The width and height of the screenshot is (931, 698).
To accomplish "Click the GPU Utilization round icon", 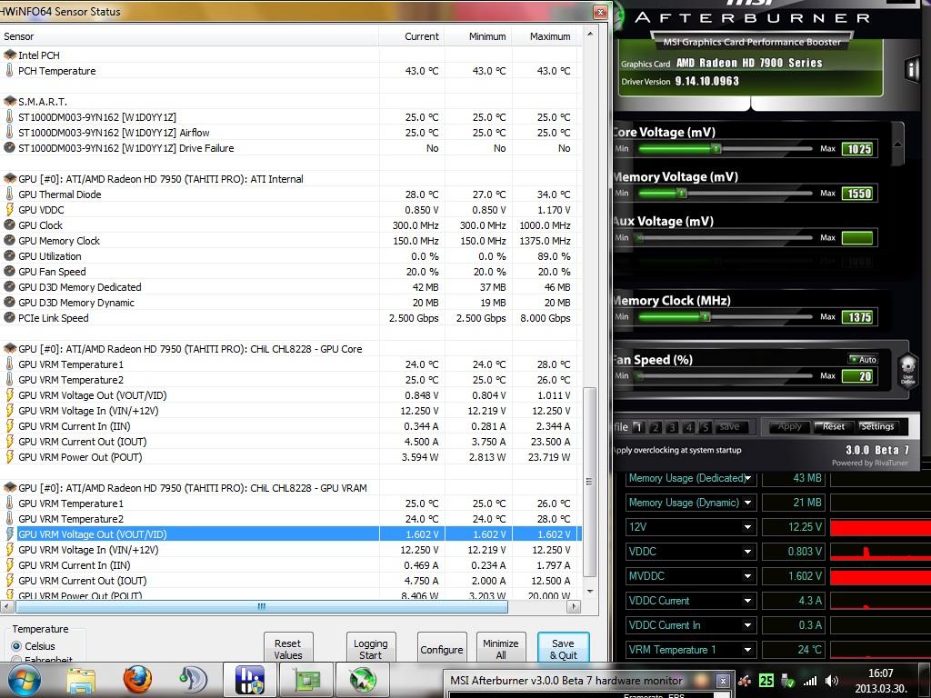I will coord(9,255).
